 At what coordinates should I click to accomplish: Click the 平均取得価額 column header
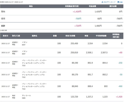point(101,36)
